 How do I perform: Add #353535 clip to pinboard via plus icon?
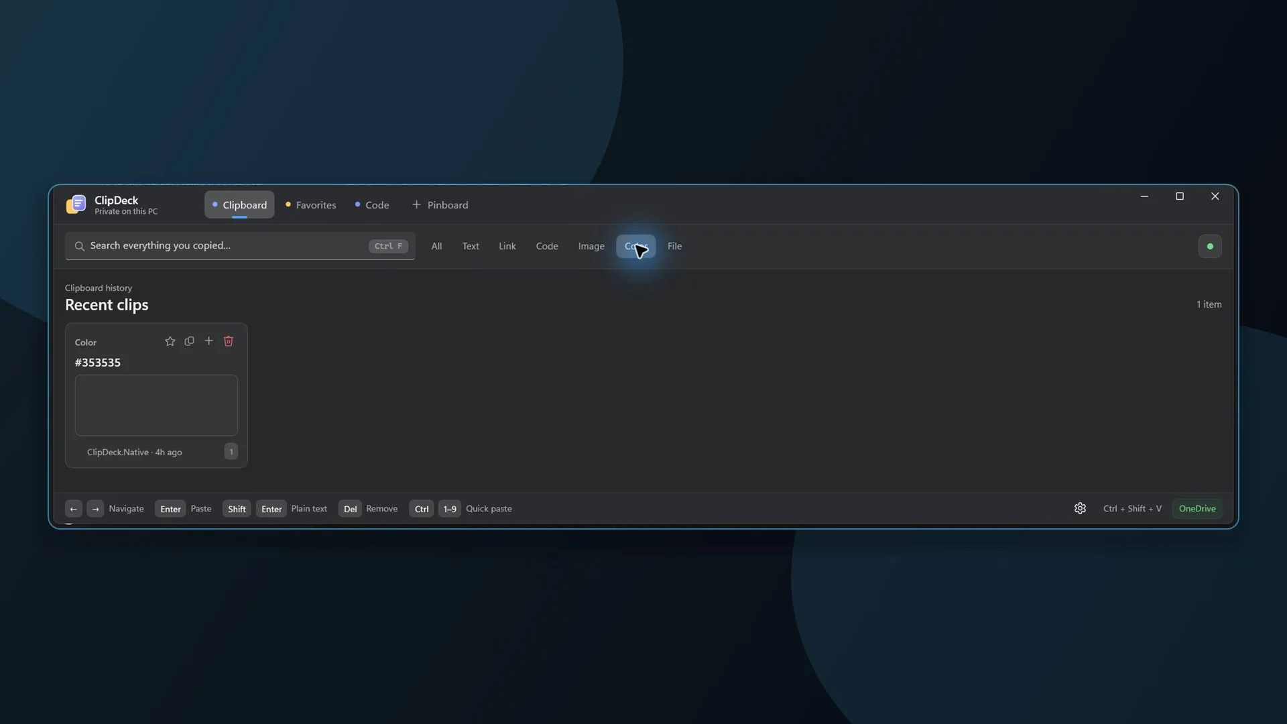click(x=208, y=341)
